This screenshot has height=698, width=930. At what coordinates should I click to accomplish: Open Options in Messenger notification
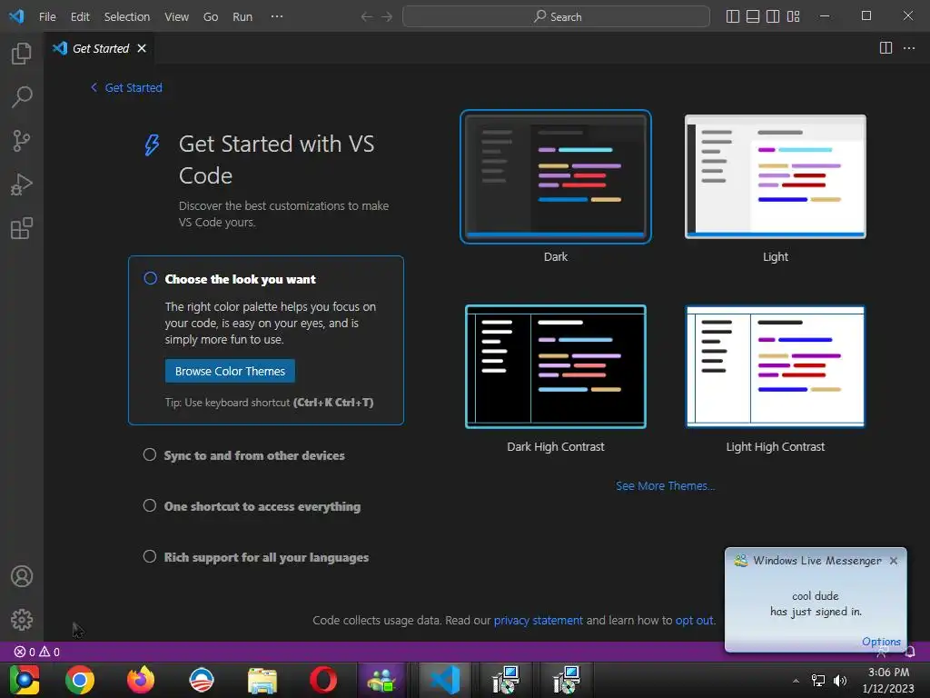click(x=881, y=642)
